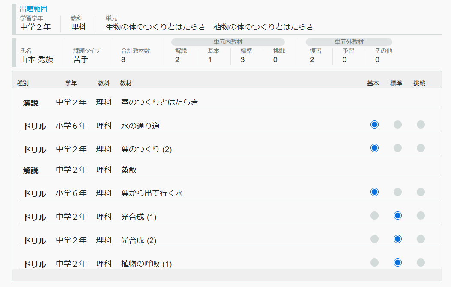
Task: Choose 挑戦 for 葉のつくり (2) drill
Action: point(421,148)
